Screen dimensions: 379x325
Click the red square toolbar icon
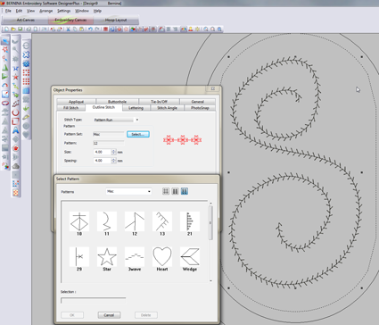(105, 29)
